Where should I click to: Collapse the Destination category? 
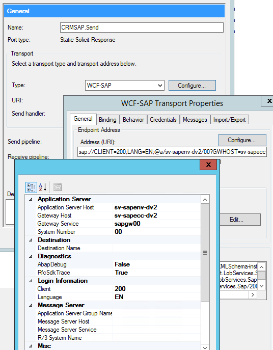click(x=31, y=240)
